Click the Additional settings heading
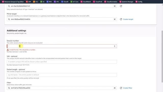The image size is (163, 92). coord(16,31)
